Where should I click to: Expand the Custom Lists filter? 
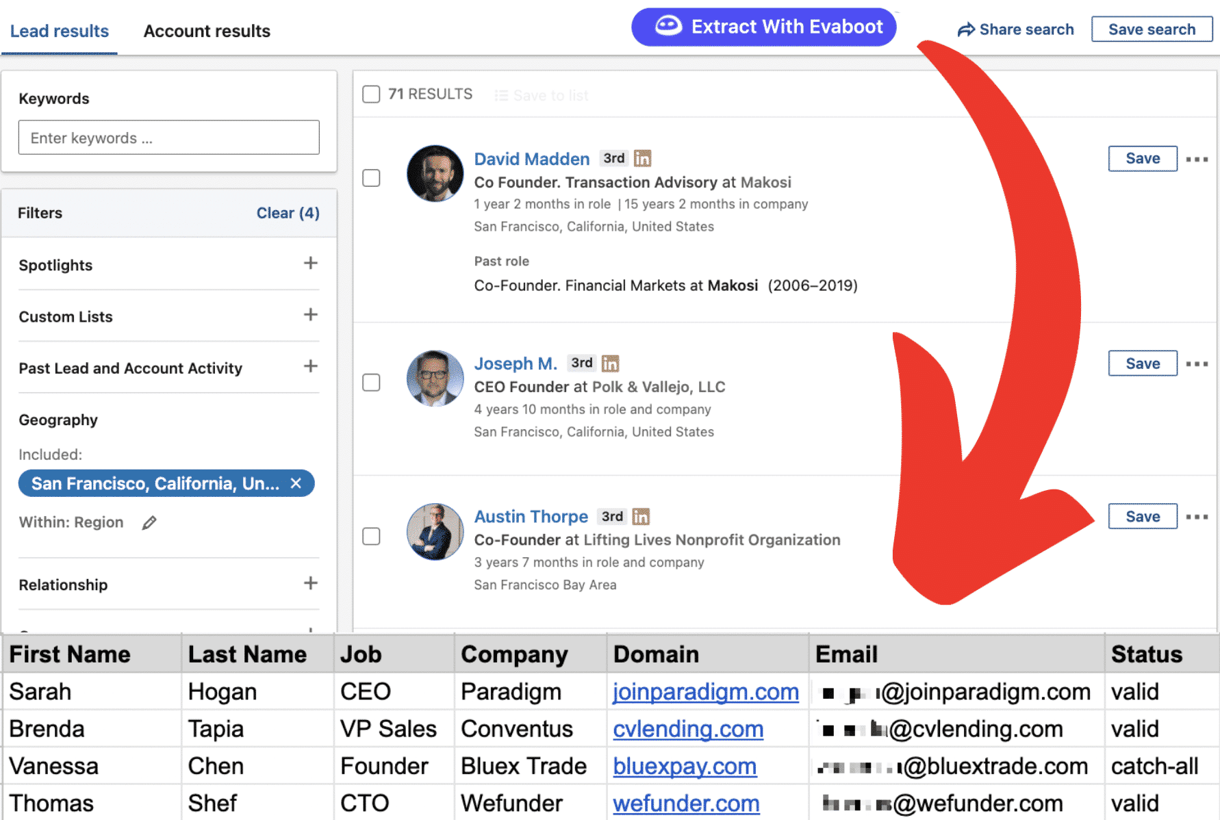click(x=311, y=315)
